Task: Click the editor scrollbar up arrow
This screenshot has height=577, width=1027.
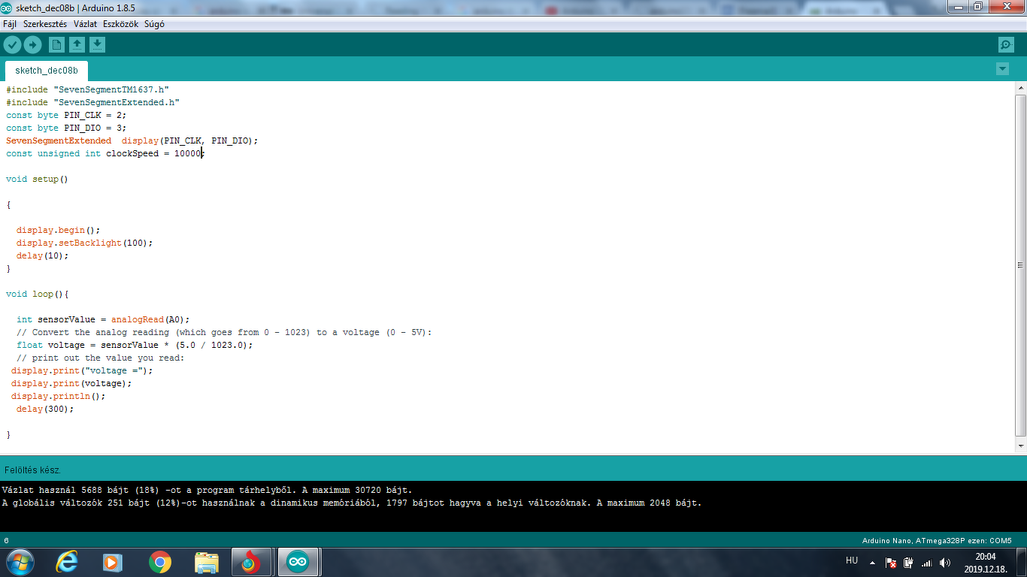Action: click(x=1020, y=89)
